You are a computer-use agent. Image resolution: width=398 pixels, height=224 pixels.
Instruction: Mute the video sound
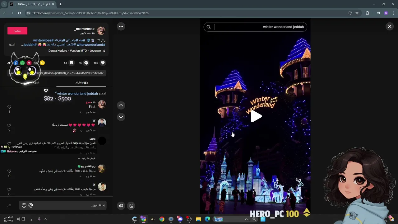(x=121, y=206)
